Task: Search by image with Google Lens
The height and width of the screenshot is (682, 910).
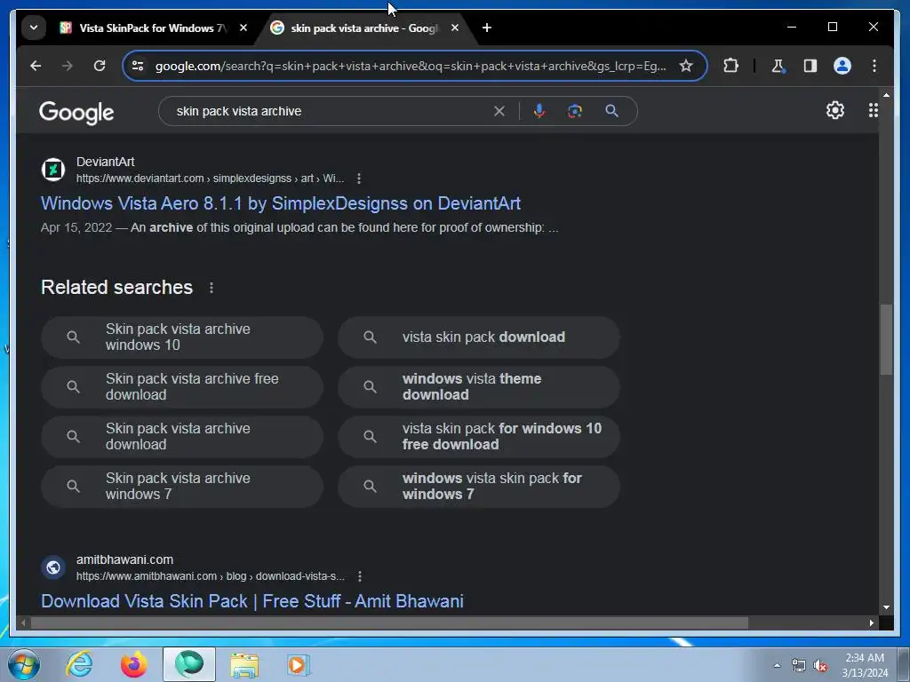Action: click(x=575, y=111)
